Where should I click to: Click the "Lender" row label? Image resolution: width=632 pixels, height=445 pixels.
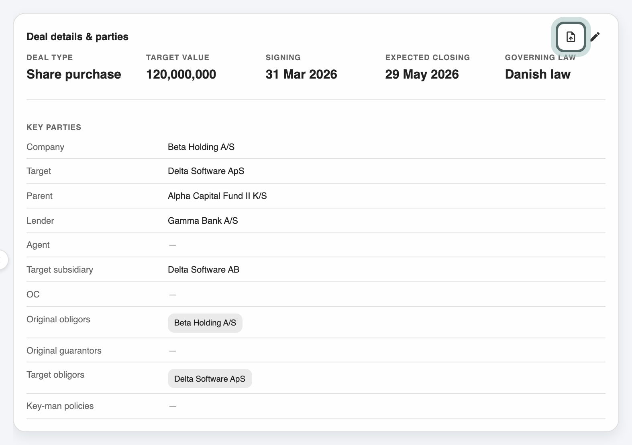coord(40,221)
